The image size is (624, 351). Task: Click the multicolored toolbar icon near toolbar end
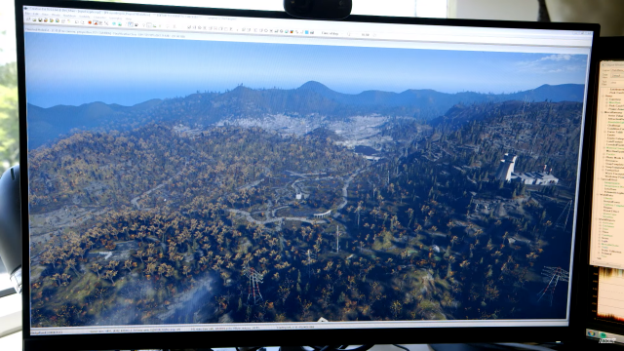(292, 32)
